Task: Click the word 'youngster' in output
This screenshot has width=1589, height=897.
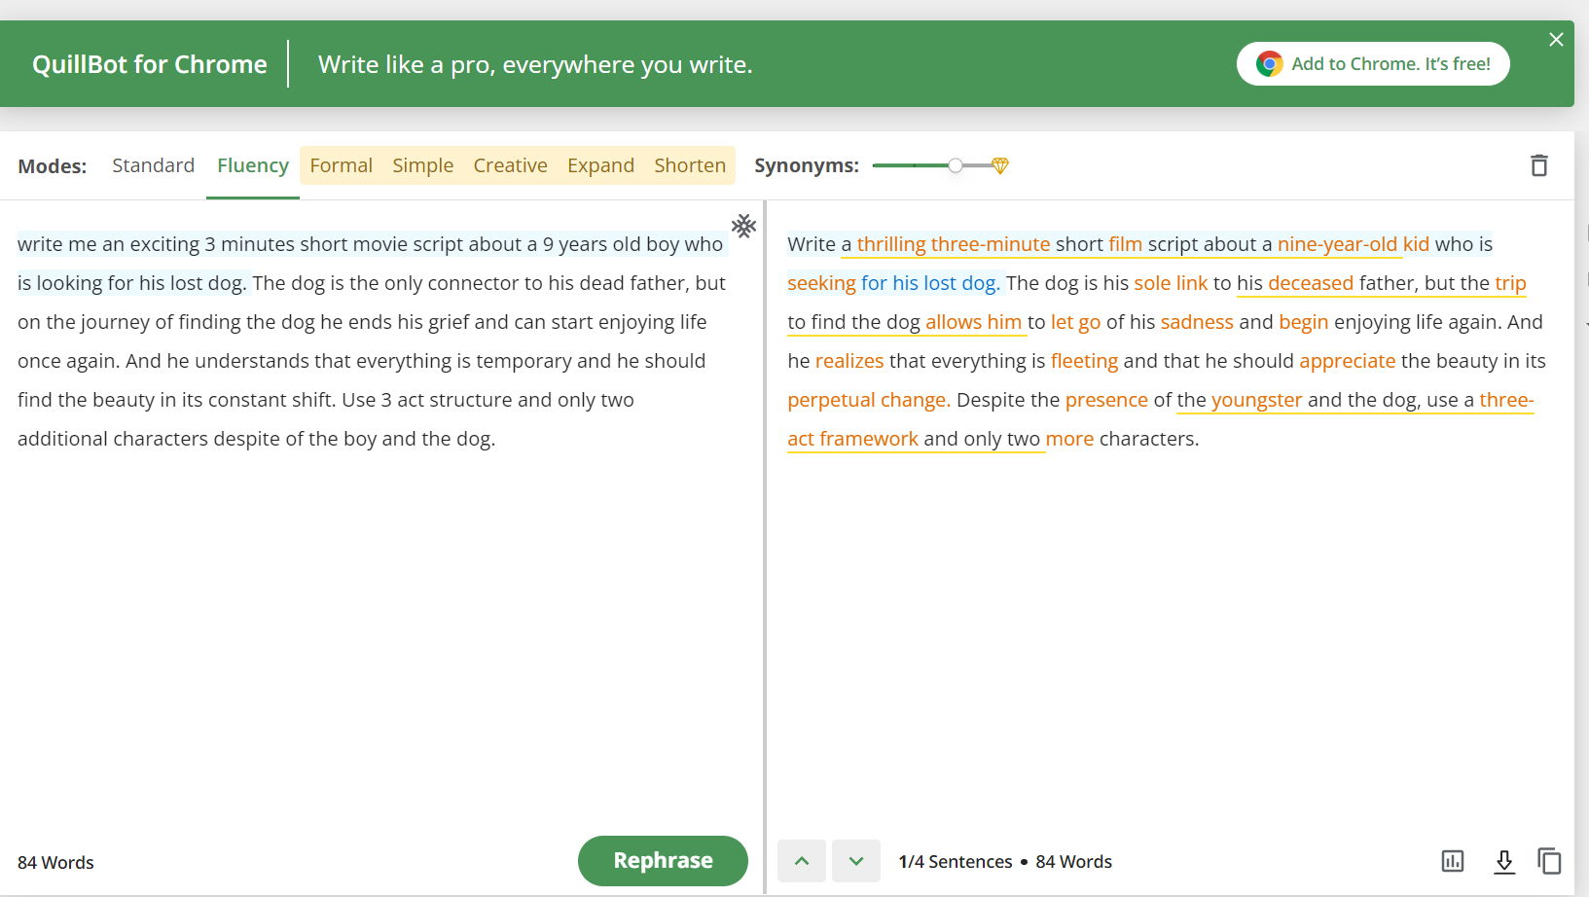Action: (1256, 400)
